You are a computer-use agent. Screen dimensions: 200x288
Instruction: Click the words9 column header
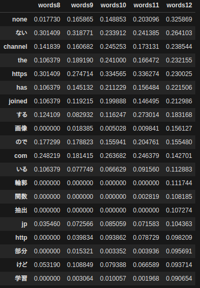pyautogui.click(x=82, y=5)
